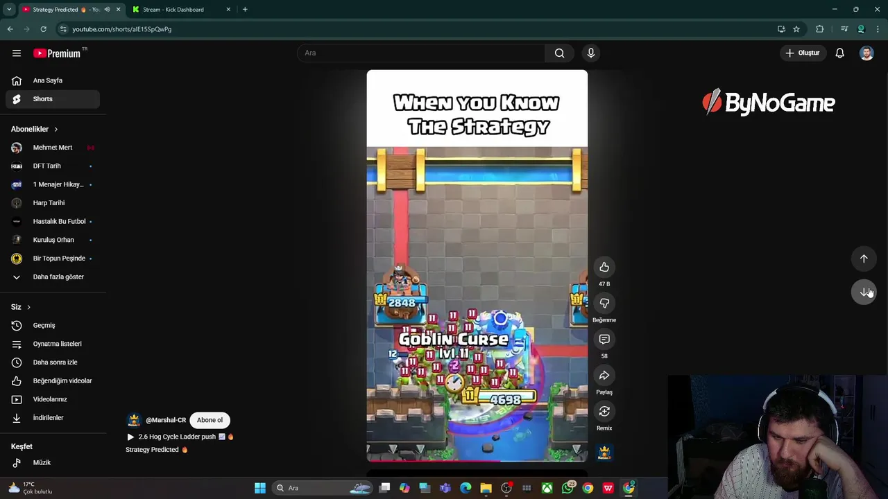Open Xbox app from the taskbar
This screenshot has width=888, height=499.
click(547, 488)
